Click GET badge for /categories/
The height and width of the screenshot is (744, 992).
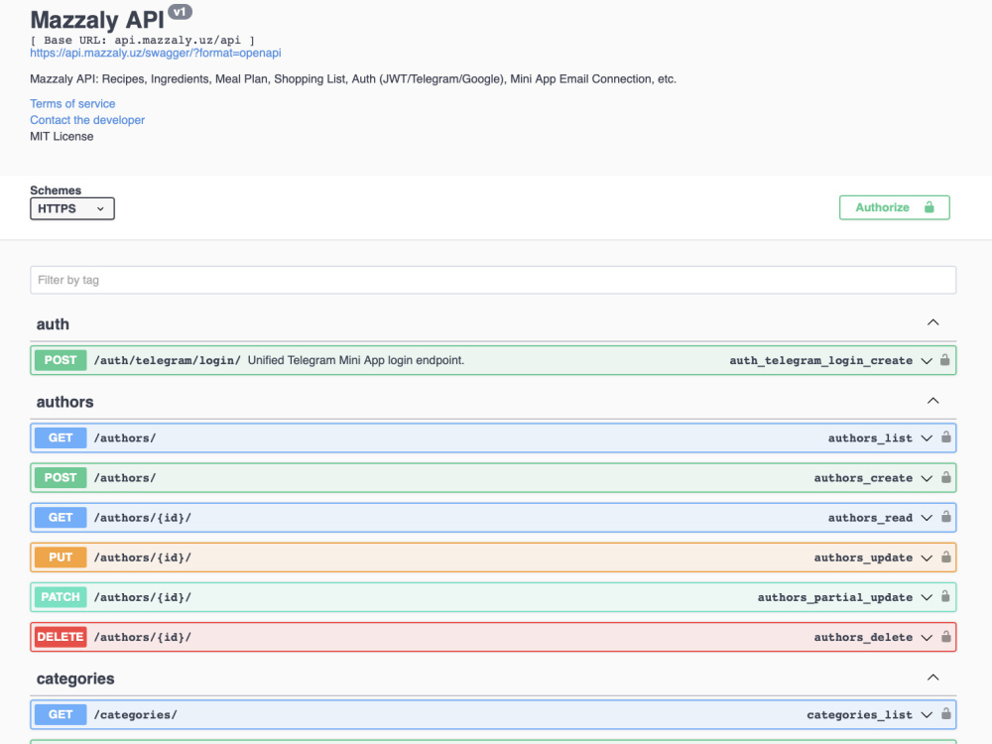pos(61,715)
